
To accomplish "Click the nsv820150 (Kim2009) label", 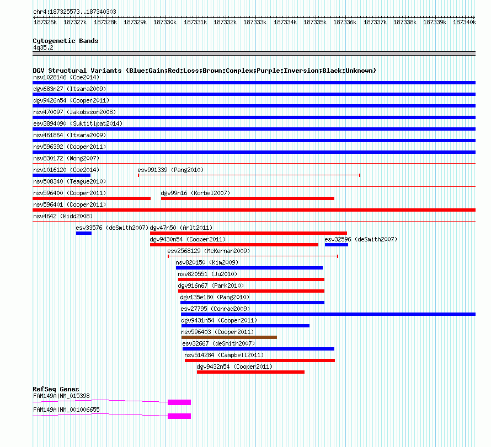I will click(x=207, y=262).
